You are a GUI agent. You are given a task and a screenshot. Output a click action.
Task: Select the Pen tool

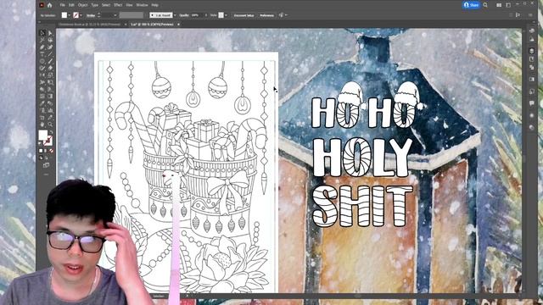pos(42,47)
